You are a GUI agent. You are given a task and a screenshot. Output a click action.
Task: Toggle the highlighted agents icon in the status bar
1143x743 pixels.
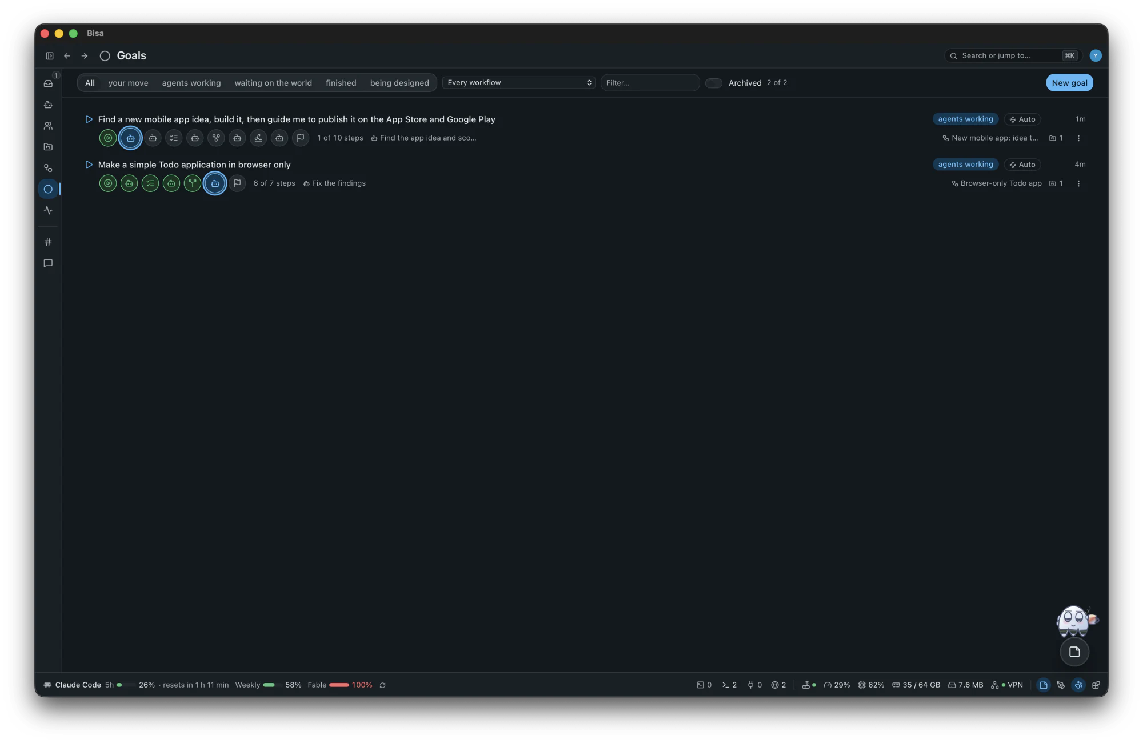tap(1078, 685)
